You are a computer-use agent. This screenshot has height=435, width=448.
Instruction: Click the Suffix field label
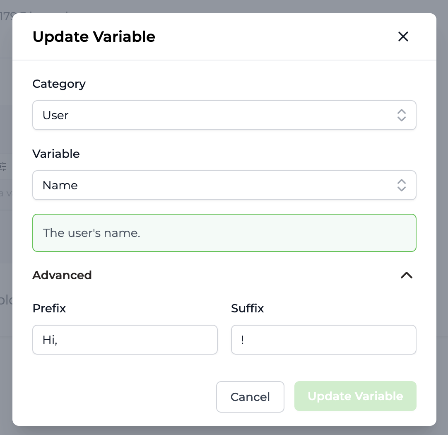(248, 308)
